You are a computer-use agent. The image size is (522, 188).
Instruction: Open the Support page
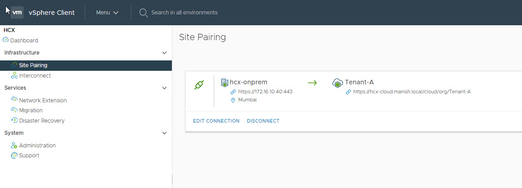29,156
